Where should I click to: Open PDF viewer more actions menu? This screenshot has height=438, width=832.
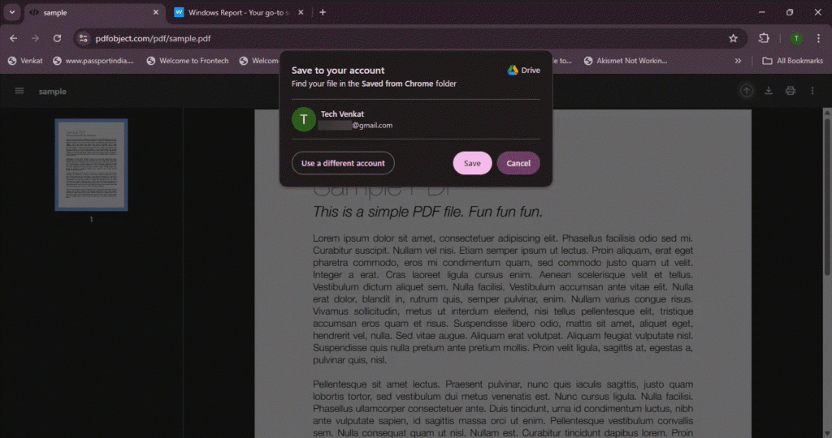812,91
